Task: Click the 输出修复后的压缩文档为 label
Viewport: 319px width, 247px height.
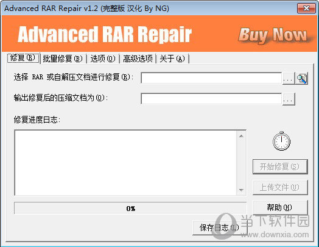Action: point(60,98)
